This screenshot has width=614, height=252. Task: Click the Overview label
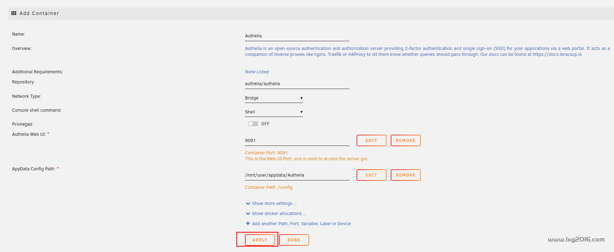pos(22,49)
